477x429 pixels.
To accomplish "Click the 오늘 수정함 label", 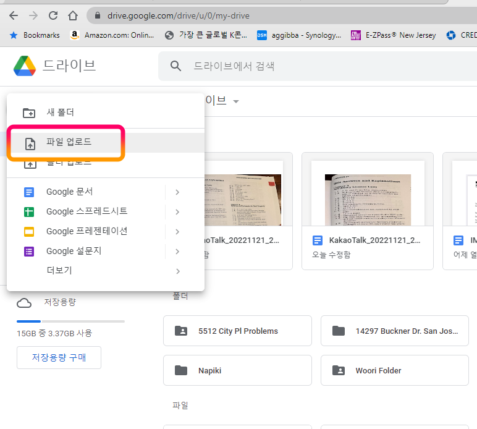I will coord(331,255).
